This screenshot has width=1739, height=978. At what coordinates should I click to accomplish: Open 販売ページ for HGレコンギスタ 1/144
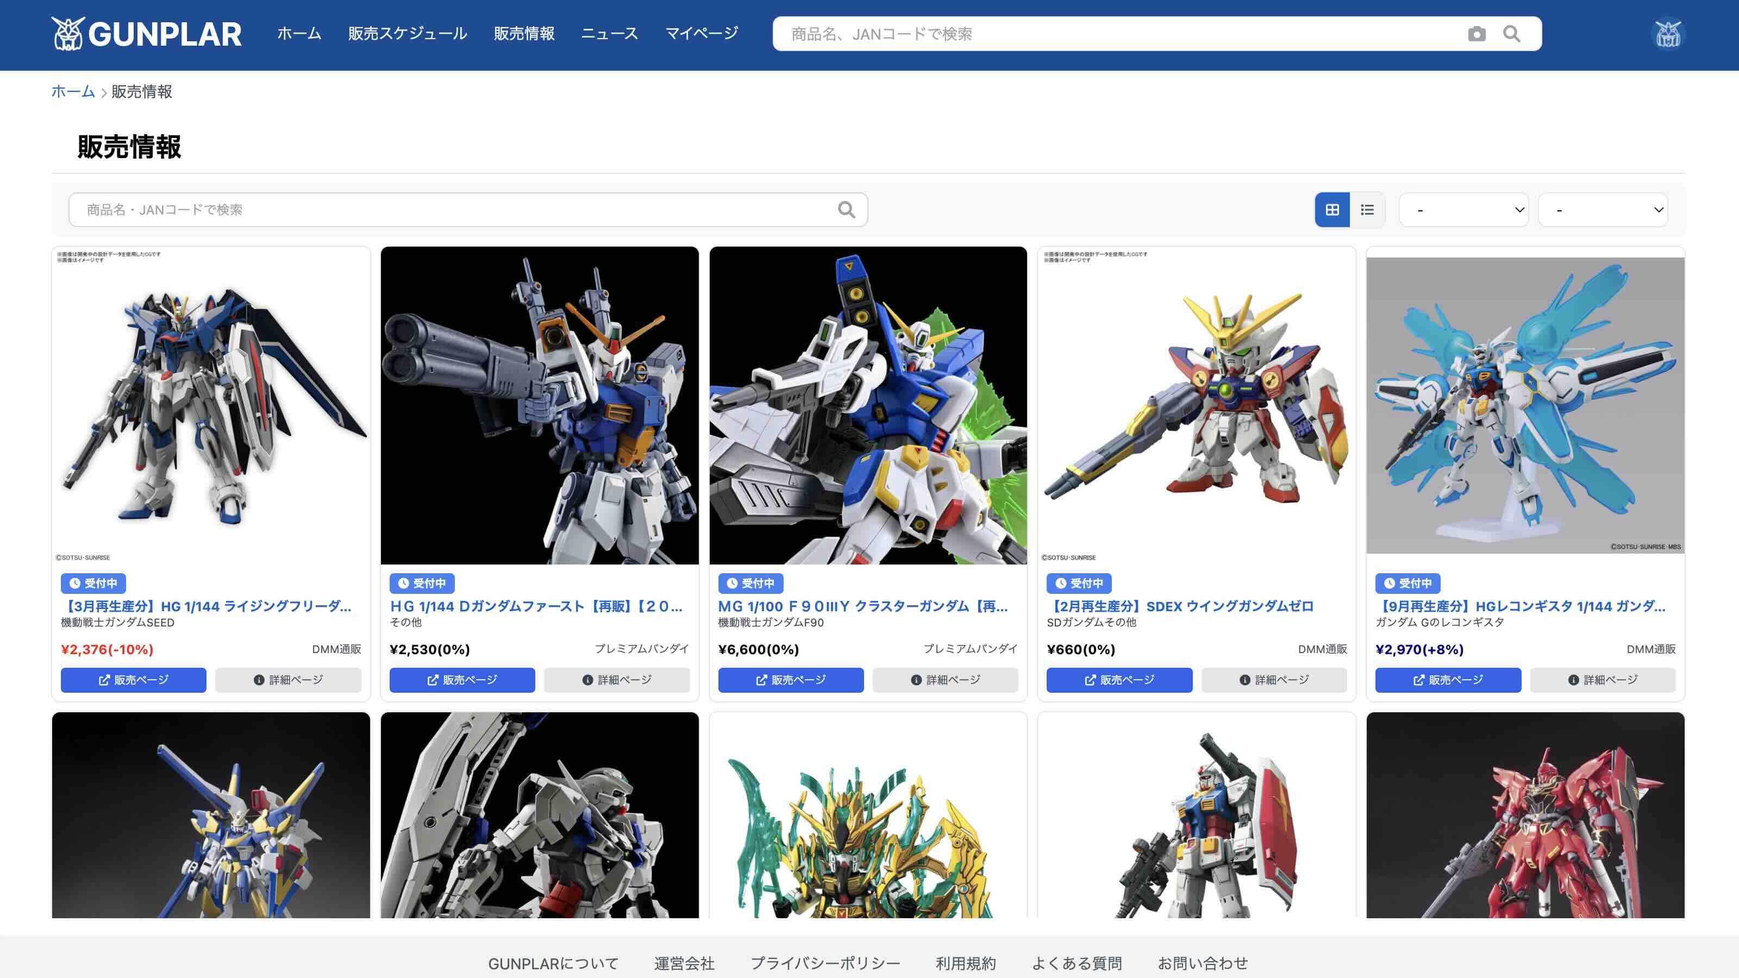tap(1448, 680)
